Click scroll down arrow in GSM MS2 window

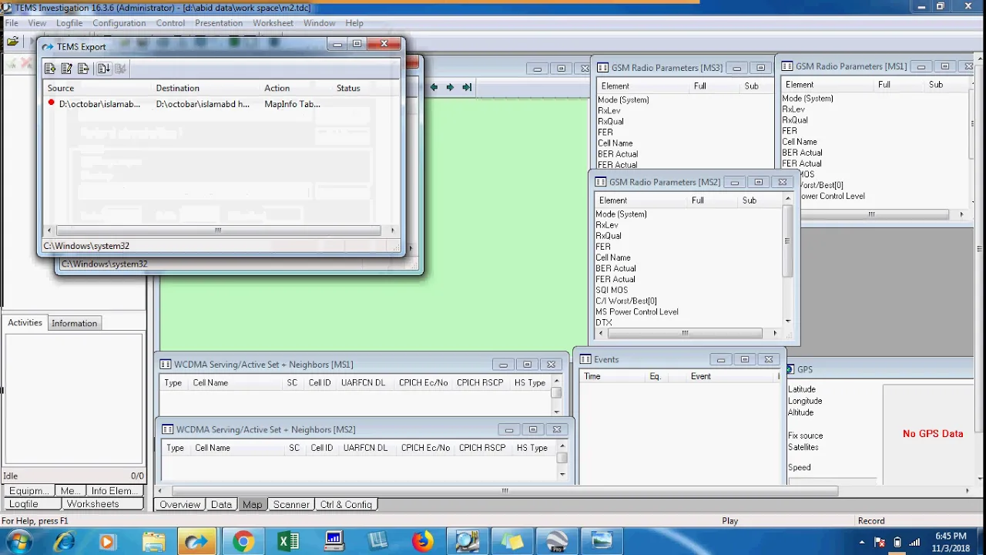coord(787,321)
